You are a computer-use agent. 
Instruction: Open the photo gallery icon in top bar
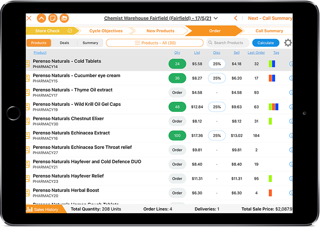click(64, 18)
